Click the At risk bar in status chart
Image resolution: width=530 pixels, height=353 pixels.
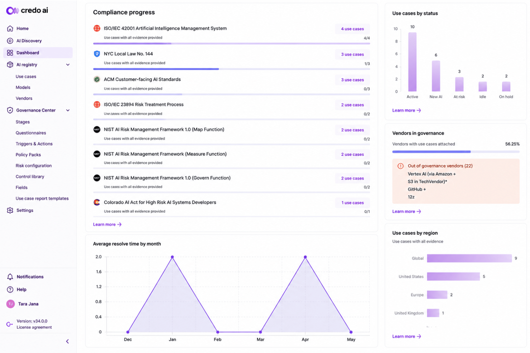(x=459, y=84)
